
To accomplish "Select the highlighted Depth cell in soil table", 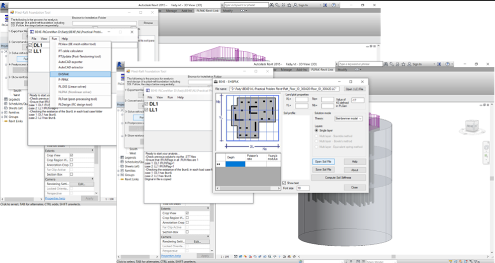I will tap(235, 164).
